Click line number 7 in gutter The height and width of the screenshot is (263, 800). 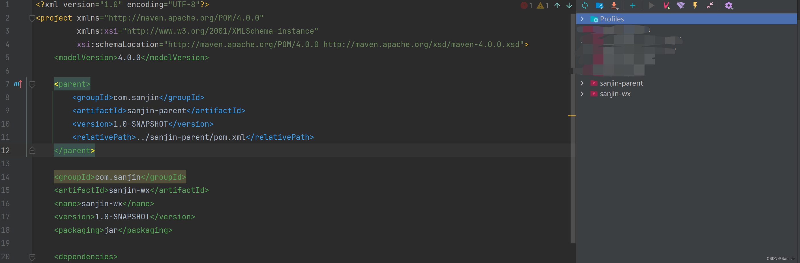[x=7, y=84]
